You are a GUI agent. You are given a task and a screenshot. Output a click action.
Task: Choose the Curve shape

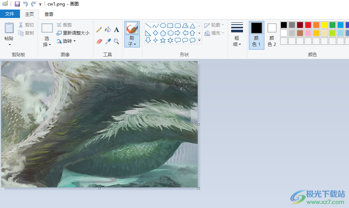156,26
